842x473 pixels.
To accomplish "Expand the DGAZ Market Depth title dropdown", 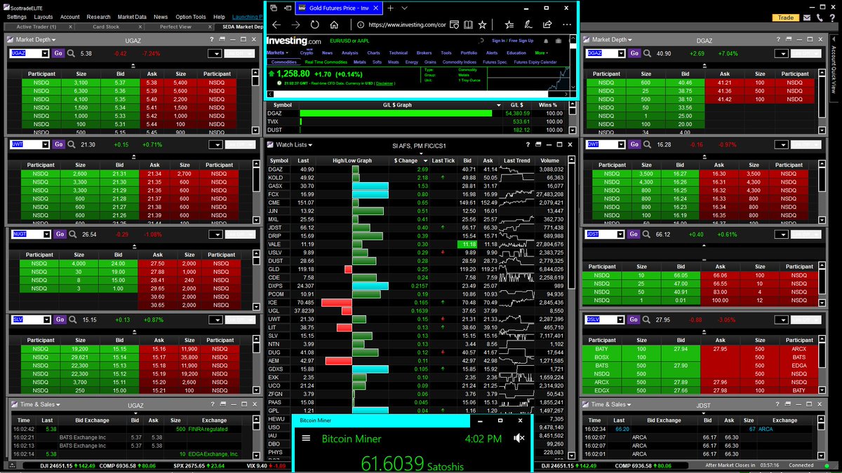I will [x=610, y=40].
